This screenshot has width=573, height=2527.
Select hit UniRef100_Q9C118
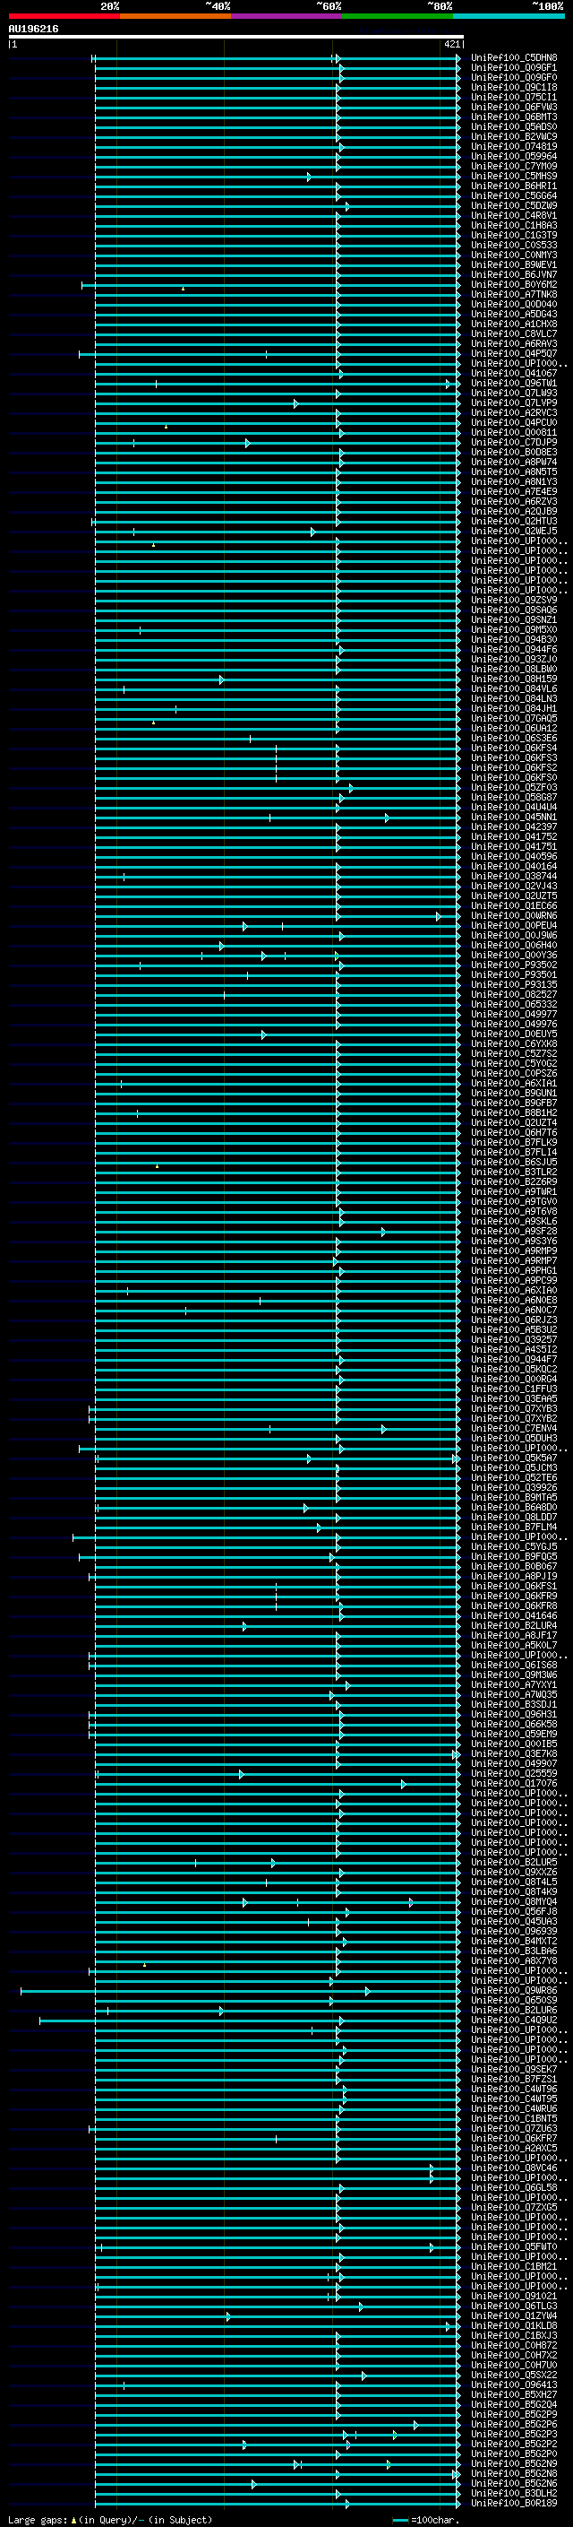tap(514, 87)
